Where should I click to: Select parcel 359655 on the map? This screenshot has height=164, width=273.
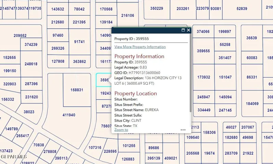203,51
